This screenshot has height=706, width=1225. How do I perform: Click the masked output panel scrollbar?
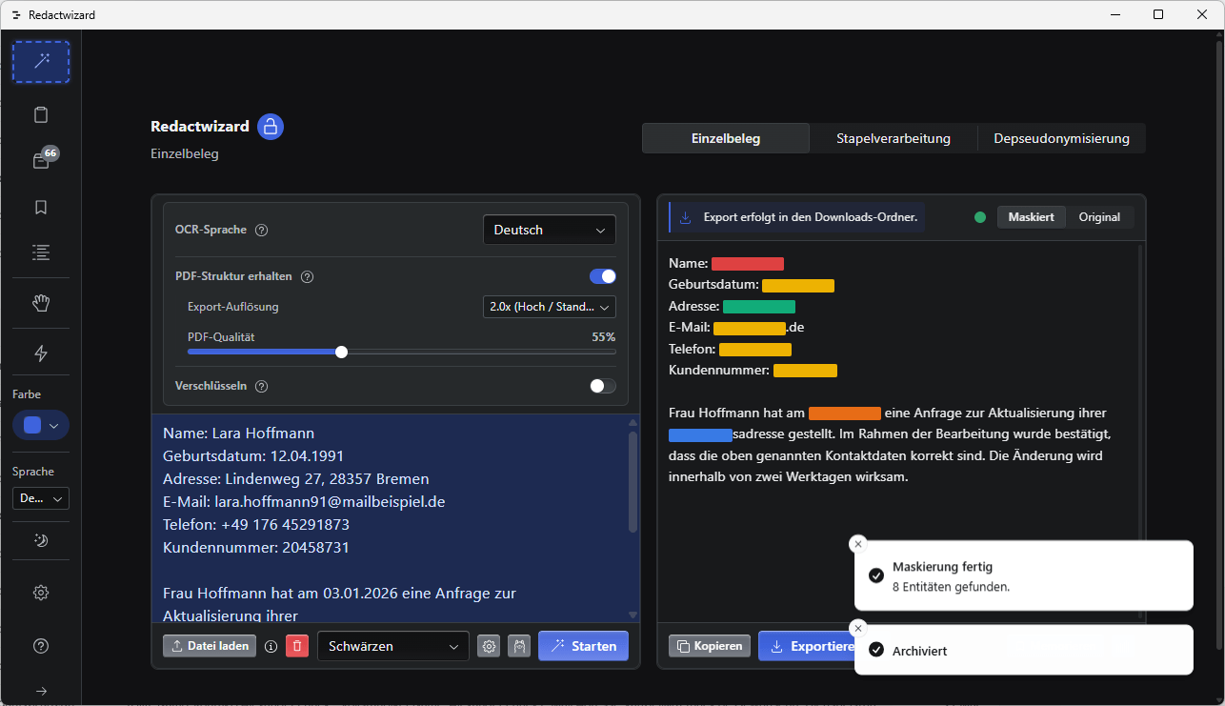(x=1139, y=429)
